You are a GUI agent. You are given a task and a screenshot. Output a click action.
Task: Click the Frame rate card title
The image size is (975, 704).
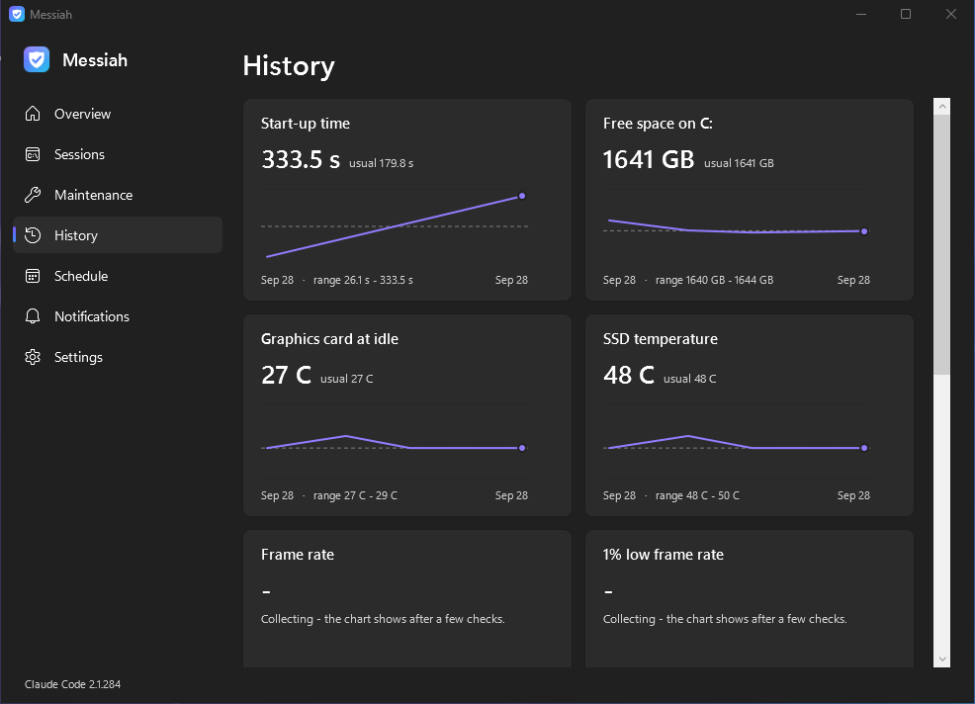298,554
